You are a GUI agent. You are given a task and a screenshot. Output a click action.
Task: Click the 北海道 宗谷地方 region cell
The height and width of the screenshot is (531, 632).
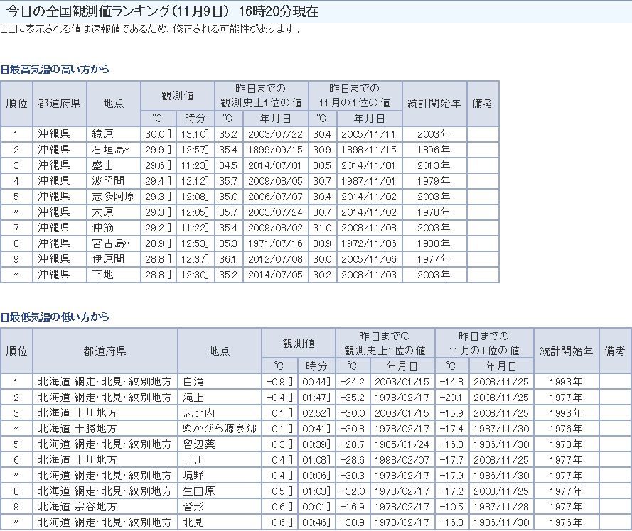pyautogui.click(x=77, y=507)
